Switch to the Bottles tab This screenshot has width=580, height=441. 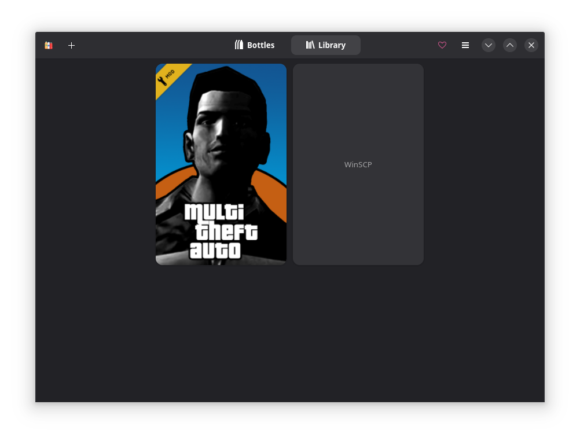coord(255,45)
